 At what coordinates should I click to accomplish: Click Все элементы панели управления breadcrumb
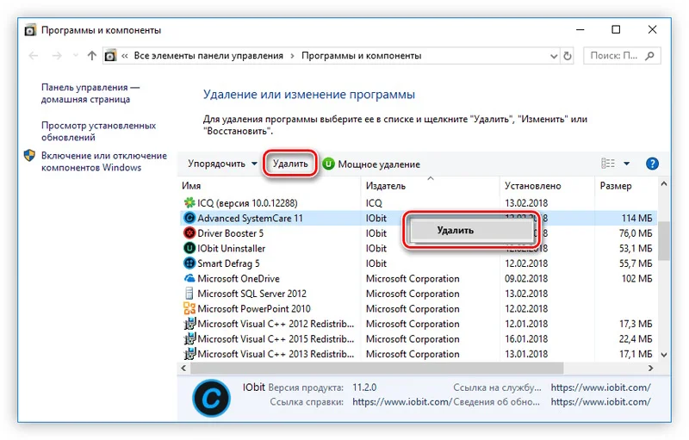coord(208,56)
